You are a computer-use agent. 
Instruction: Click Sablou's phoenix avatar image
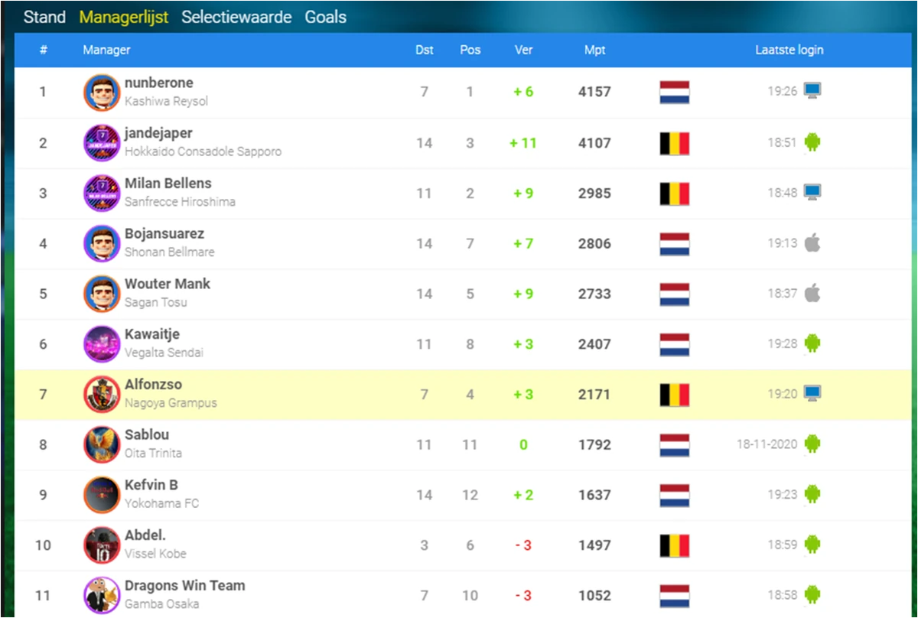tap(101, 444)
